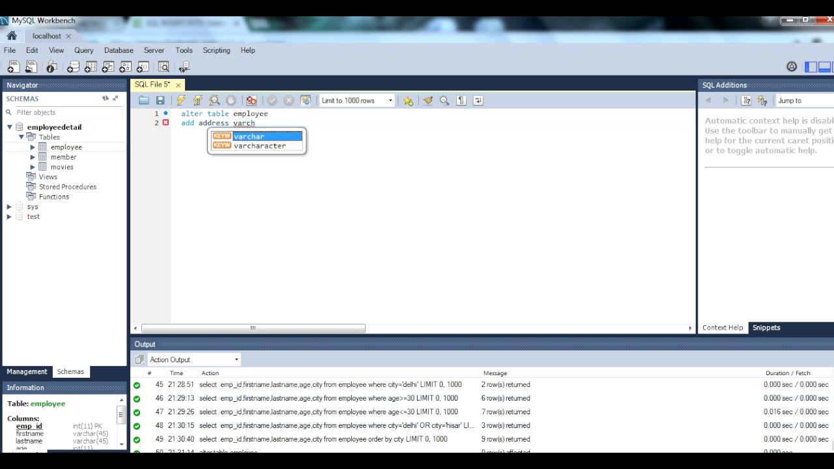Close the SQL File 5 tab

(x=178, y=85)
